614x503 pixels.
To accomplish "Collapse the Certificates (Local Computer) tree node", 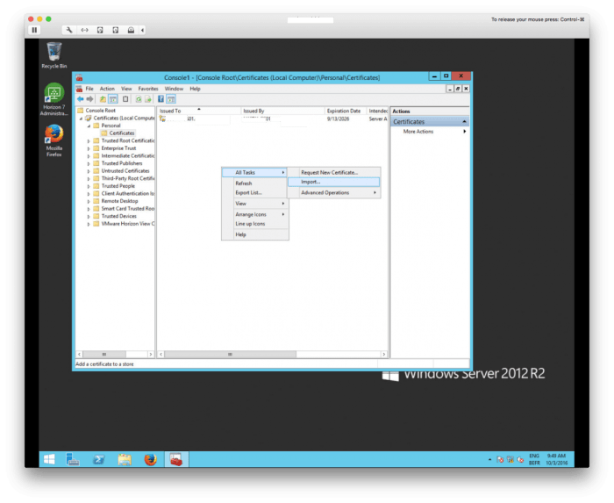I will pyautogui.click(x=82, y=119).
